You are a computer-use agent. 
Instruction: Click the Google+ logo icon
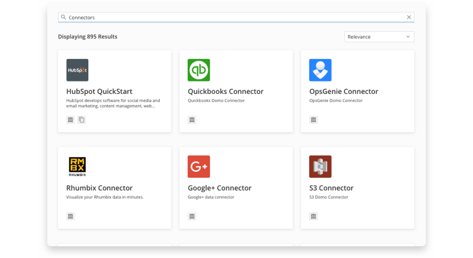[199, 167]
